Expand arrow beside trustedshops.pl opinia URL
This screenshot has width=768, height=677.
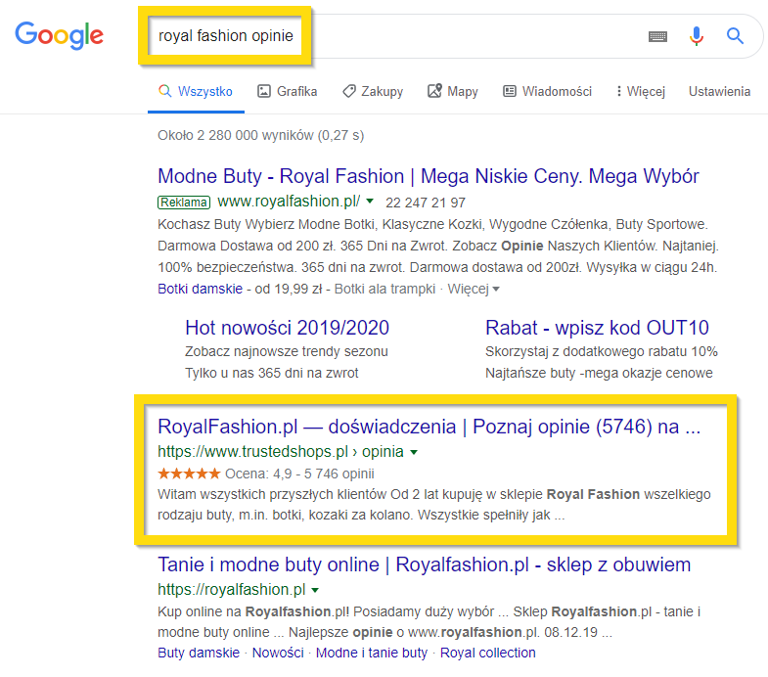point(414,452)
